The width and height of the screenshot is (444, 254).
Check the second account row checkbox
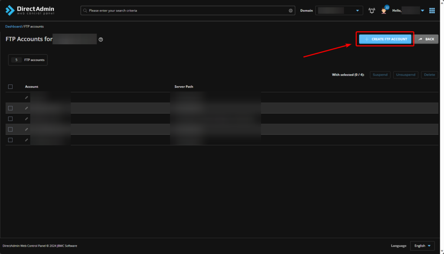(10, 108)
